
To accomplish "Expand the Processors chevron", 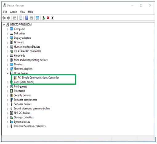I will click(x=8, y=91).
